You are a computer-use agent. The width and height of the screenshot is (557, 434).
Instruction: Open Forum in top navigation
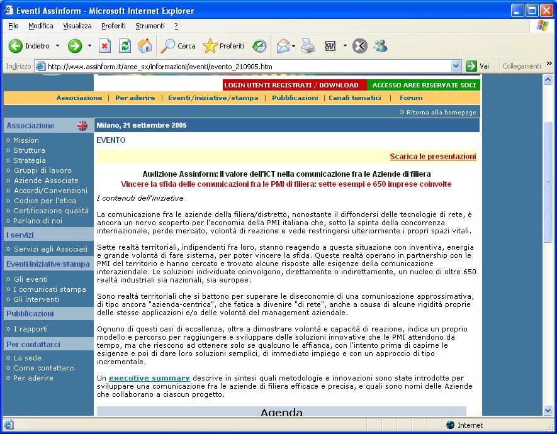411,98
